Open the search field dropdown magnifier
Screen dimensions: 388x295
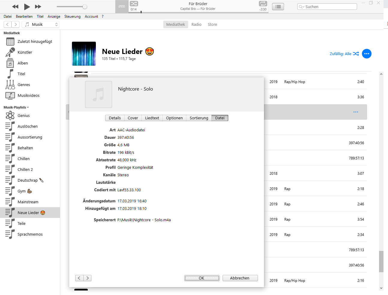[x=301, y=7]
